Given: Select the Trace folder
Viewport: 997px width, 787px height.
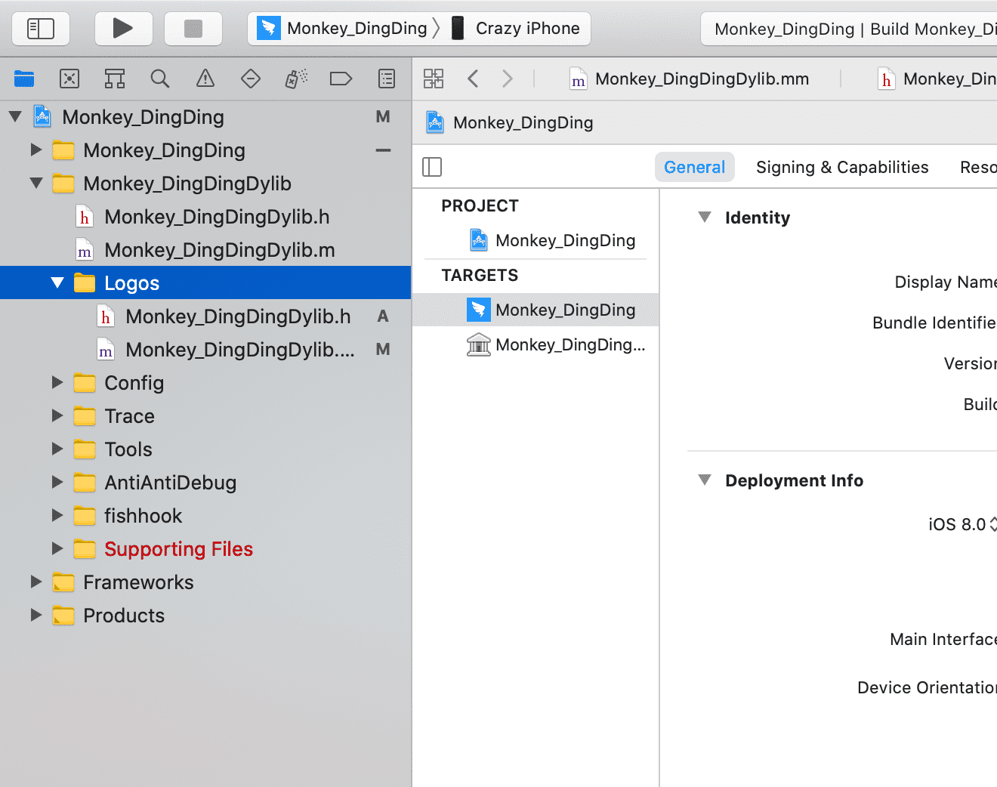Looking at the screenshot, I should point(205,416).
